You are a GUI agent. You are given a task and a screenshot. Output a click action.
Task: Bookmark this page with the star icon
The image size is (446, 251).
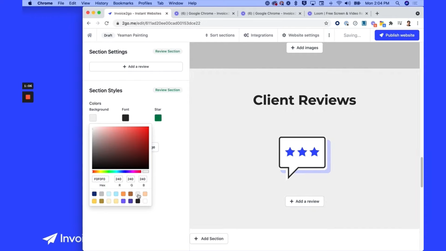pyautogui.click(x=326, y=23)
